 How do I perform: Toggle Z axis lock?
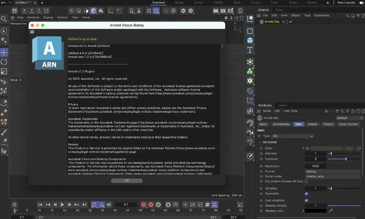(39, 10)
